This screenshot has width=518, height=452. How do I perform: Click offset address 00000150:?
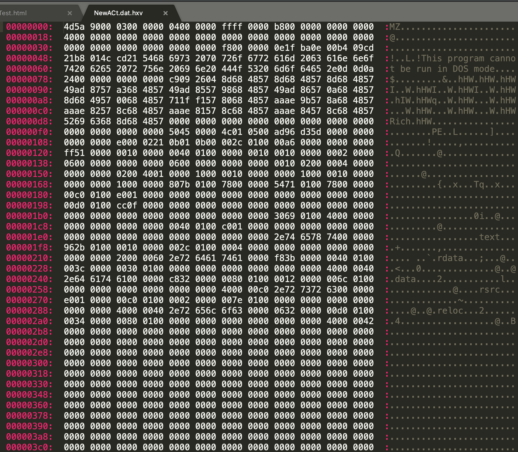29,174
